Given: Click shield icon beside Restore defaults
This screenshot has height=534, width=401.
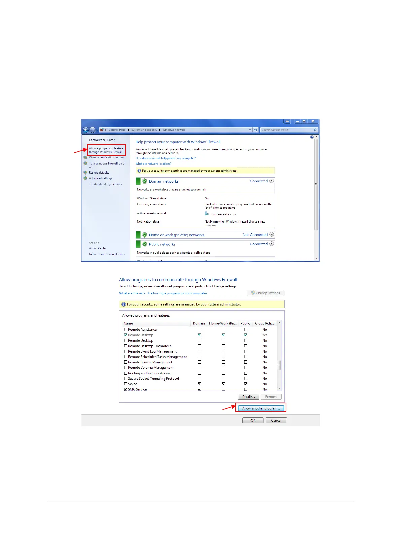Looking at the screenshot, I should coord(86,172).
